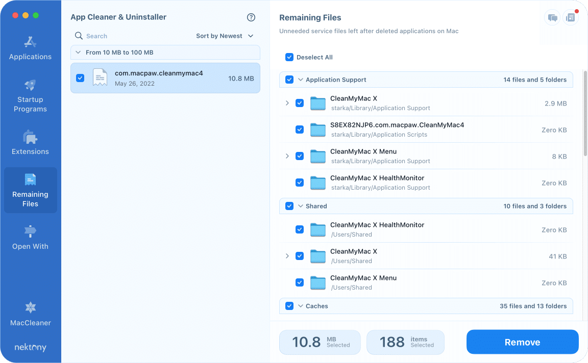Click the 35 files and 13 folders text
Viewport: 588px width, 363px height.
tap(533, 306)
